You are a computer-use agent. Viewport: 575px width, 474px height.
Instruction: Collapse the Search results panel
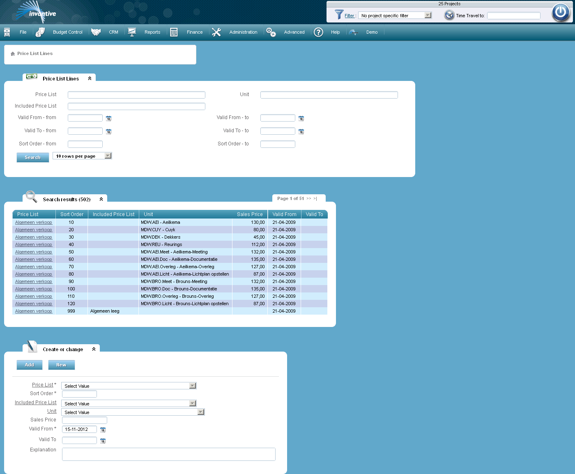(101, 199)
